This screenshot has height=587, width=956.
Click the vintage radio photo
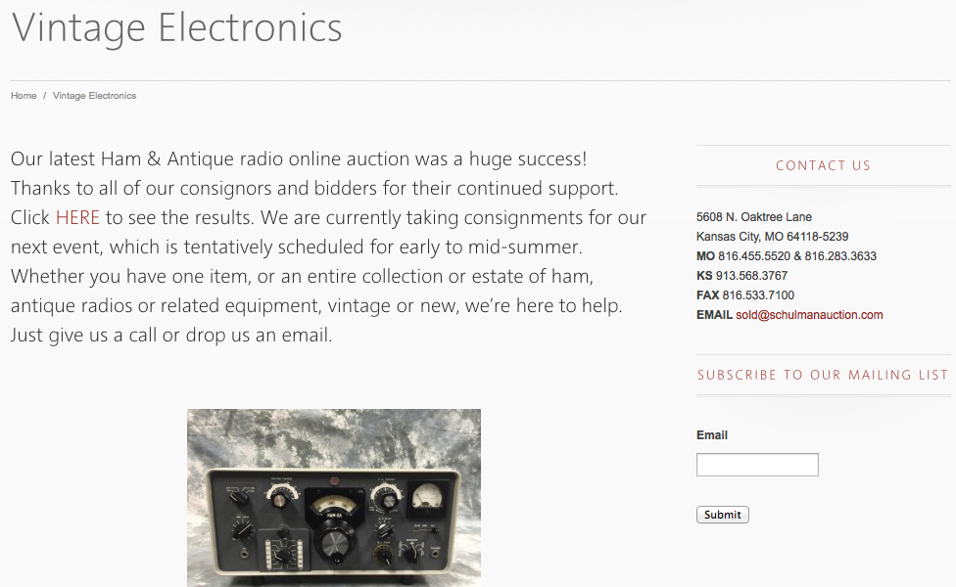tap(334, 497)
